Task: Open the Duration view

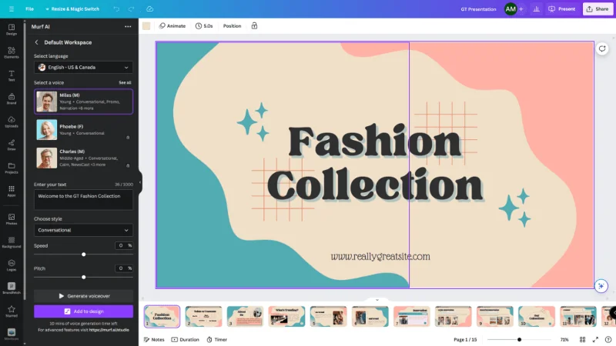Action: pos(185,339)
